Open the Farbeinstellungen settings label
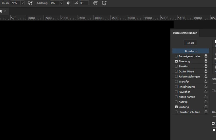This screenshot has height=140, width=216. click(x=189, y=76)
